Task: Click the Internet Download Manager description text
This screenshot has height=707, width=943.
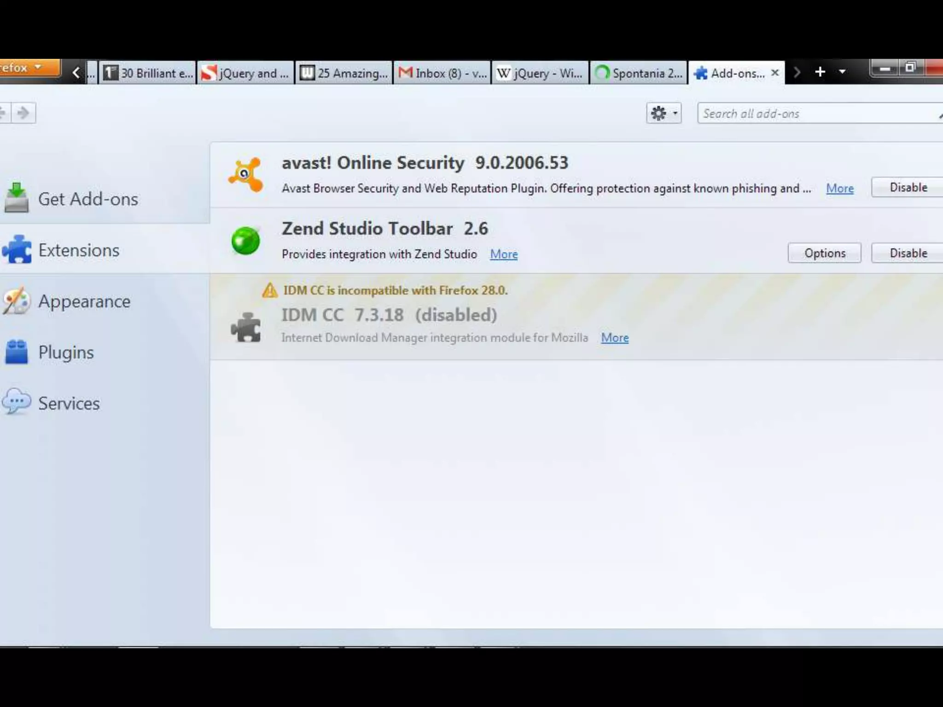Action: 435,338
